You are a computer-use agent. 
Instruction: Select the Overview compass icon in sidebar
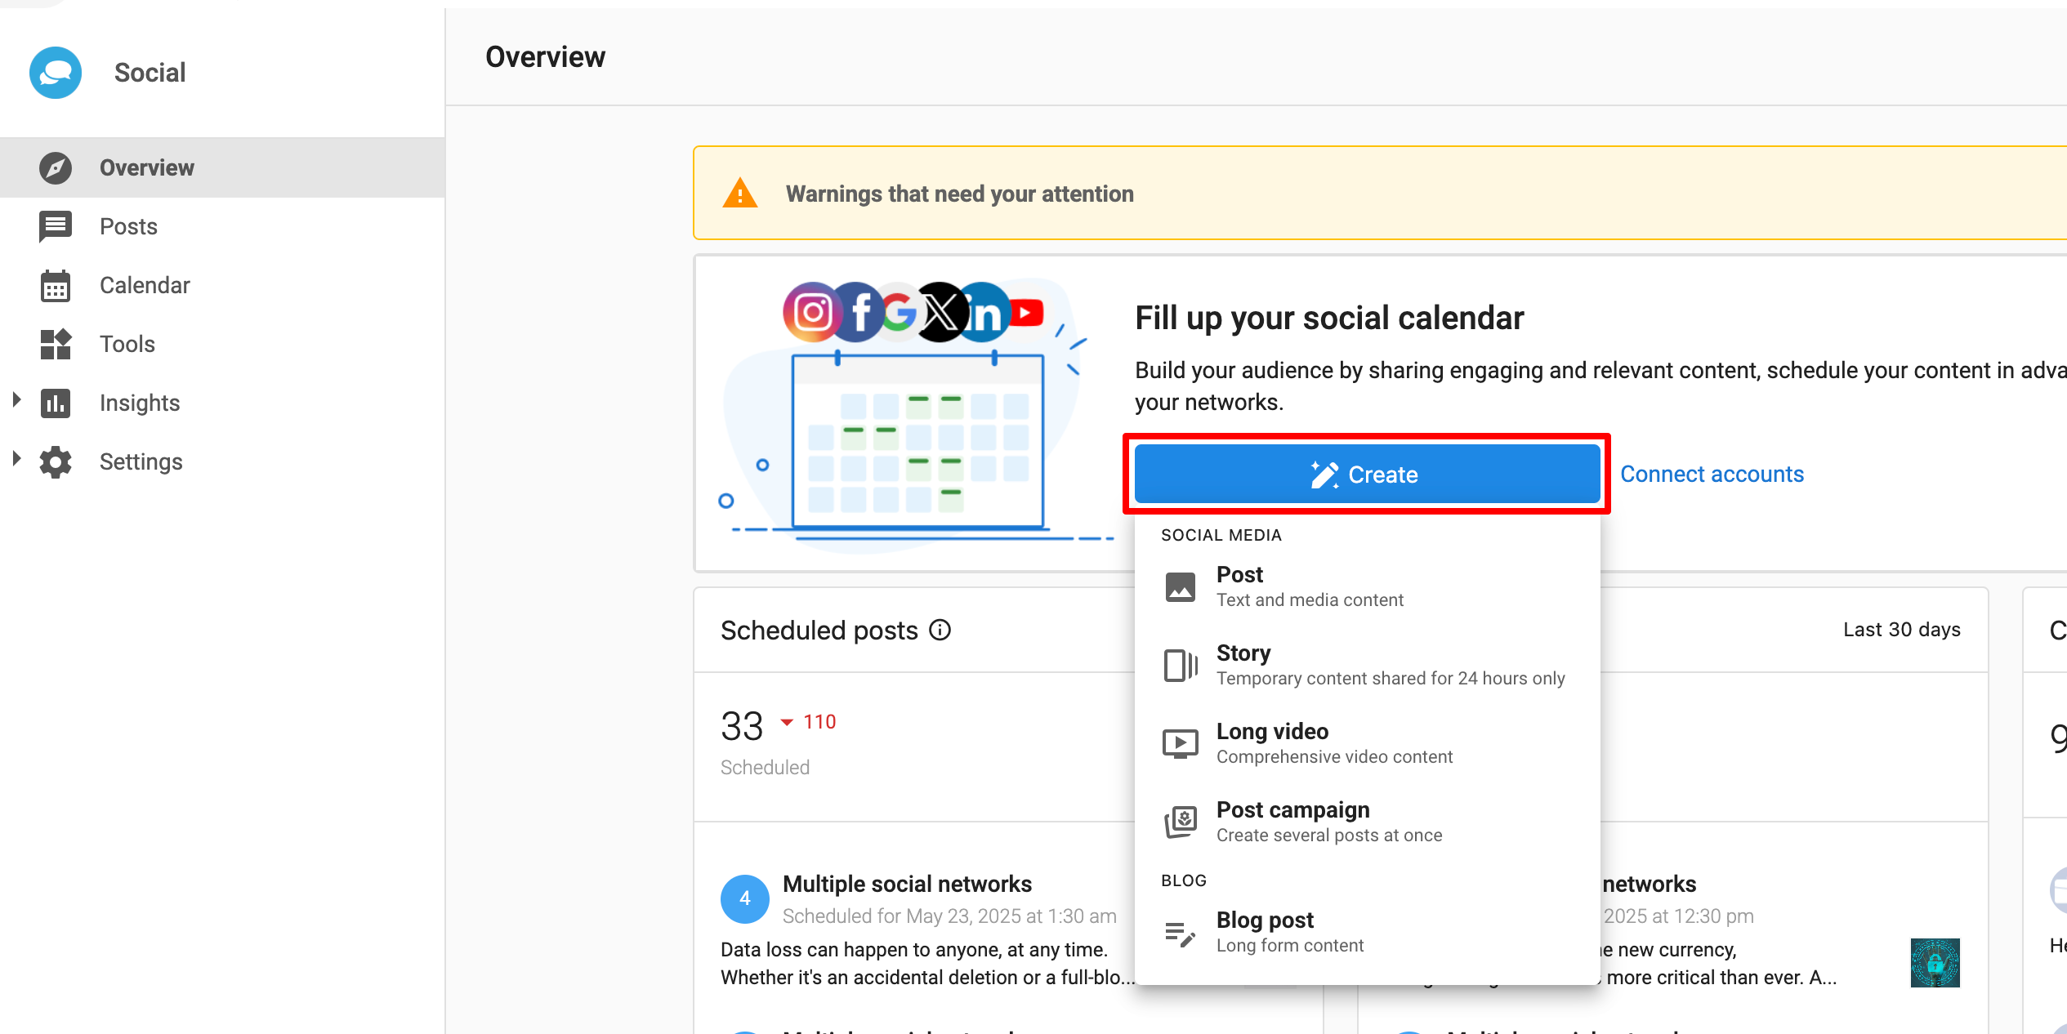pos(55,167)
